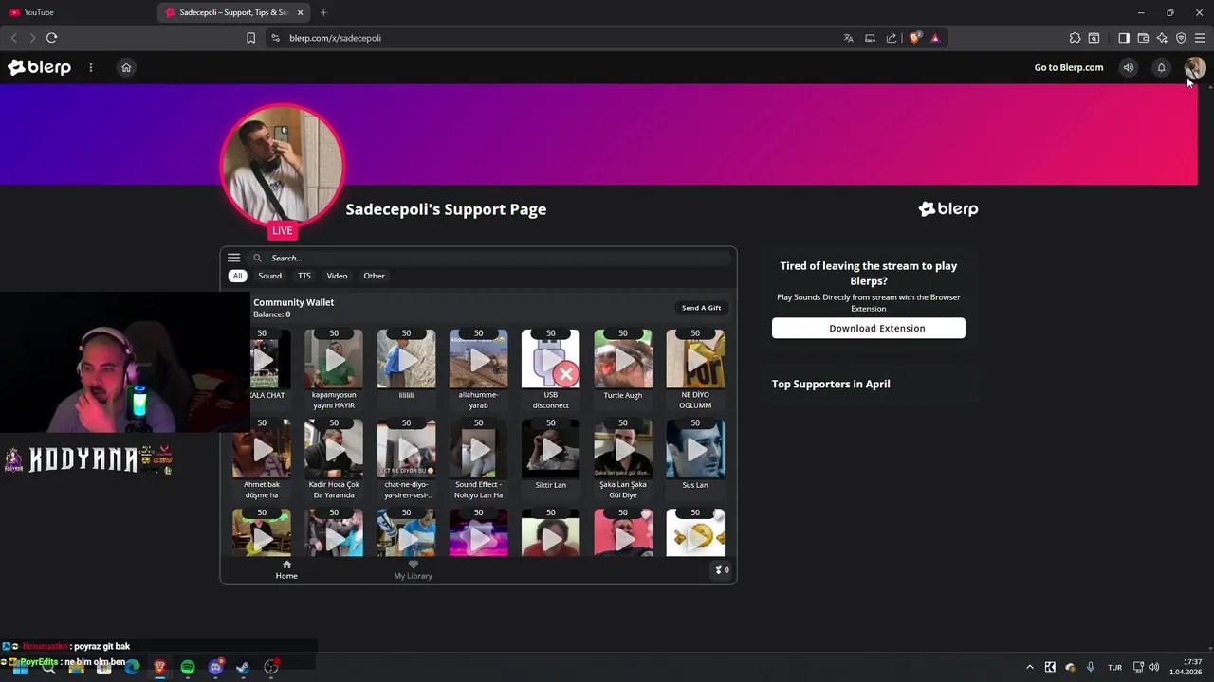Screen dimensions: 1214x682
Task: Open the browser main hamburger menu
Action: [x=1200, y=38]
